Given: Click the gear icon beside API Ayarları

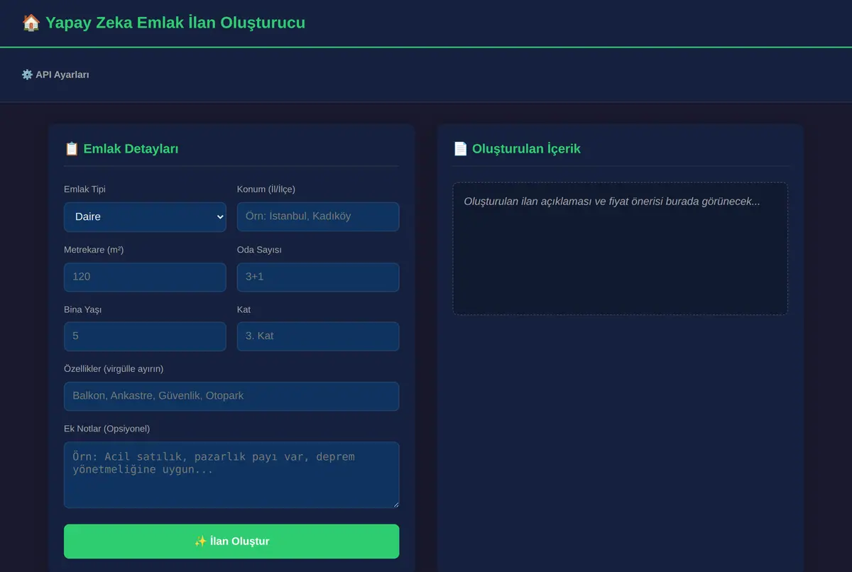Looking at the screenshot, I should point(27,75).
